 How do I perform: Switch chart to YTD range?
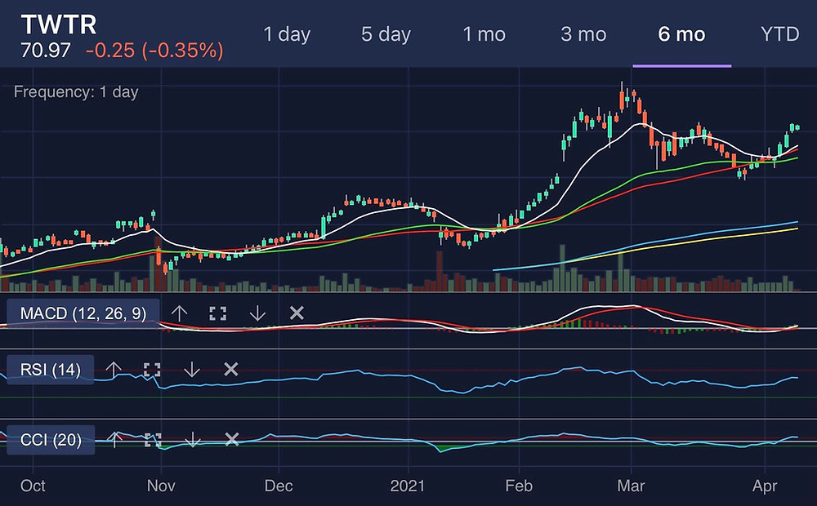tap(780, 34)
